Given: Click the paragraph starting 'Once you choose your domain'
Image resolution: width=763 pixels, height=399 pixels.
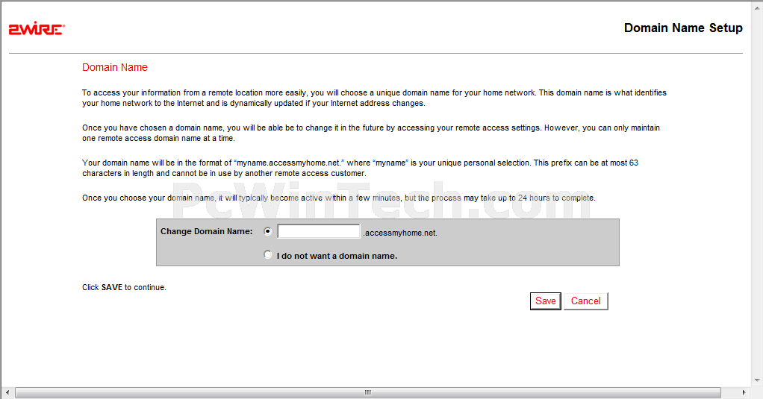Looking at the screenshot, I should tap(339, 198).
